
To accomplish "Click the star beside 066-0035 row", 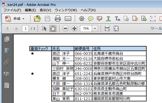I will 32,54.
